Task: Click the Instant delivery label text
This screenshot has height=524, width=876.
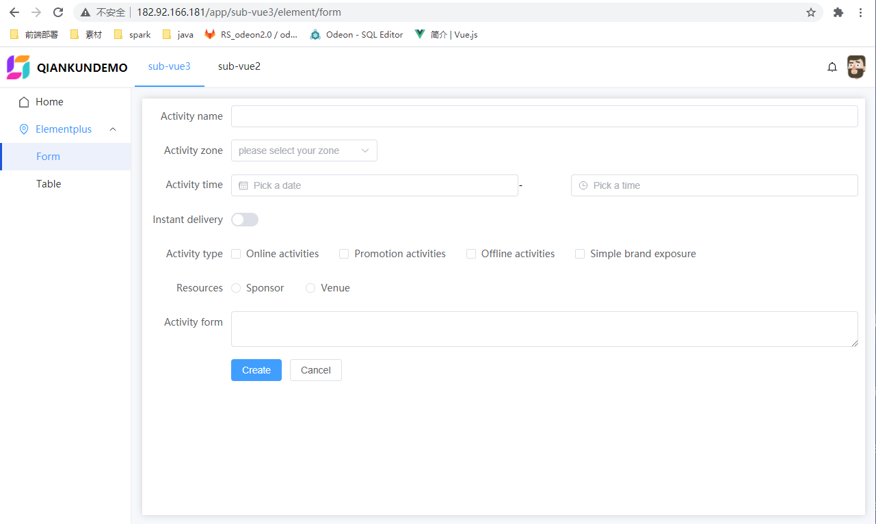Action: pos(187,220)
